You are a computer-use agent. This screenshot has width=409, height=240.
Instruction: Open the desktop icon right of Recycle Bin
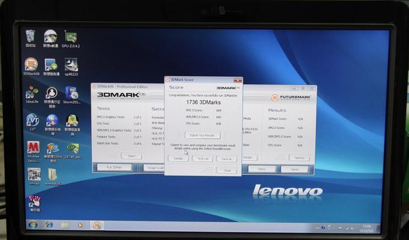click(50, 38)
